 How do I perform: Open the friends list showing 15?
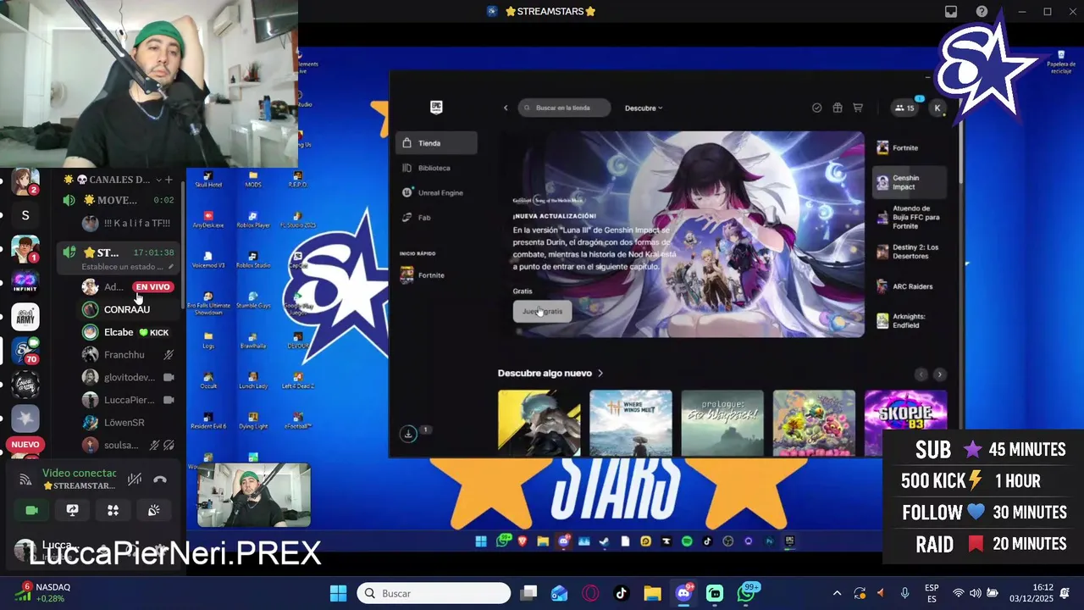pos(904,108)
